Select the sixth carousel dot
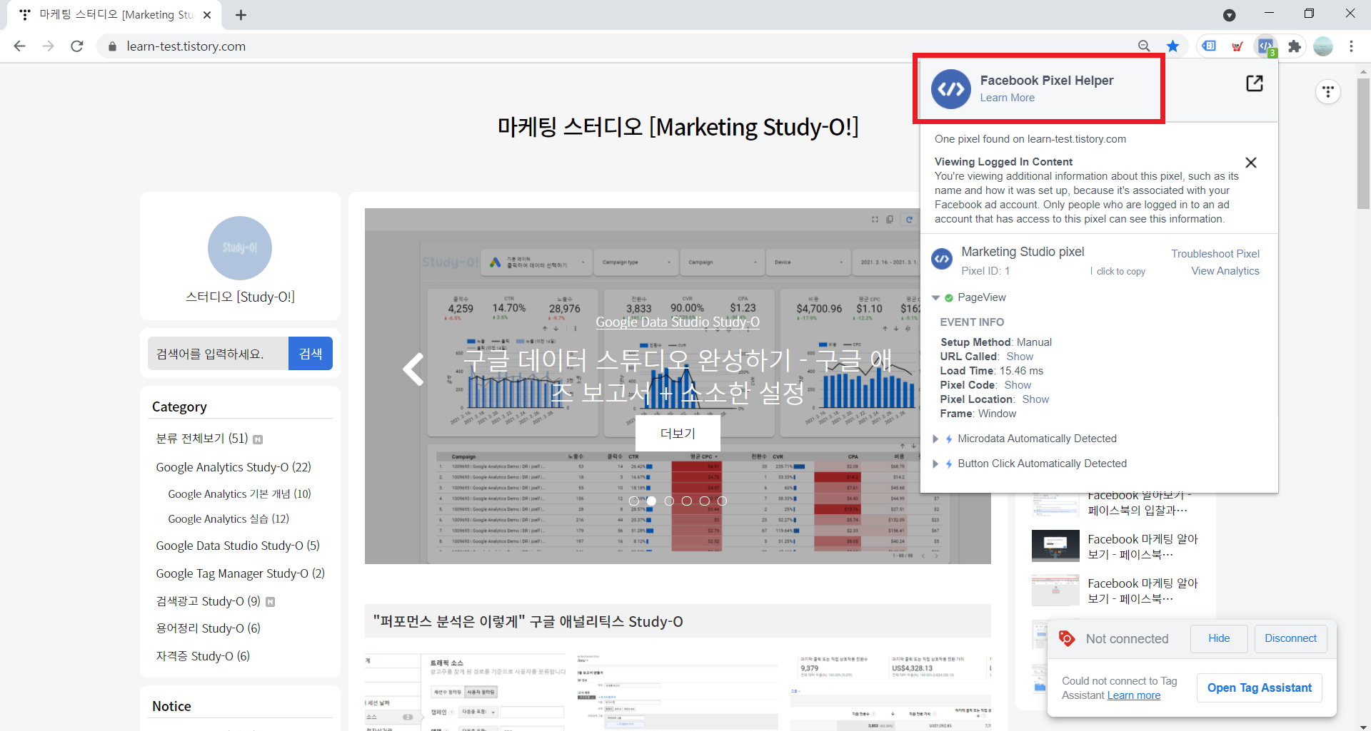 click(x=722, y=501)
